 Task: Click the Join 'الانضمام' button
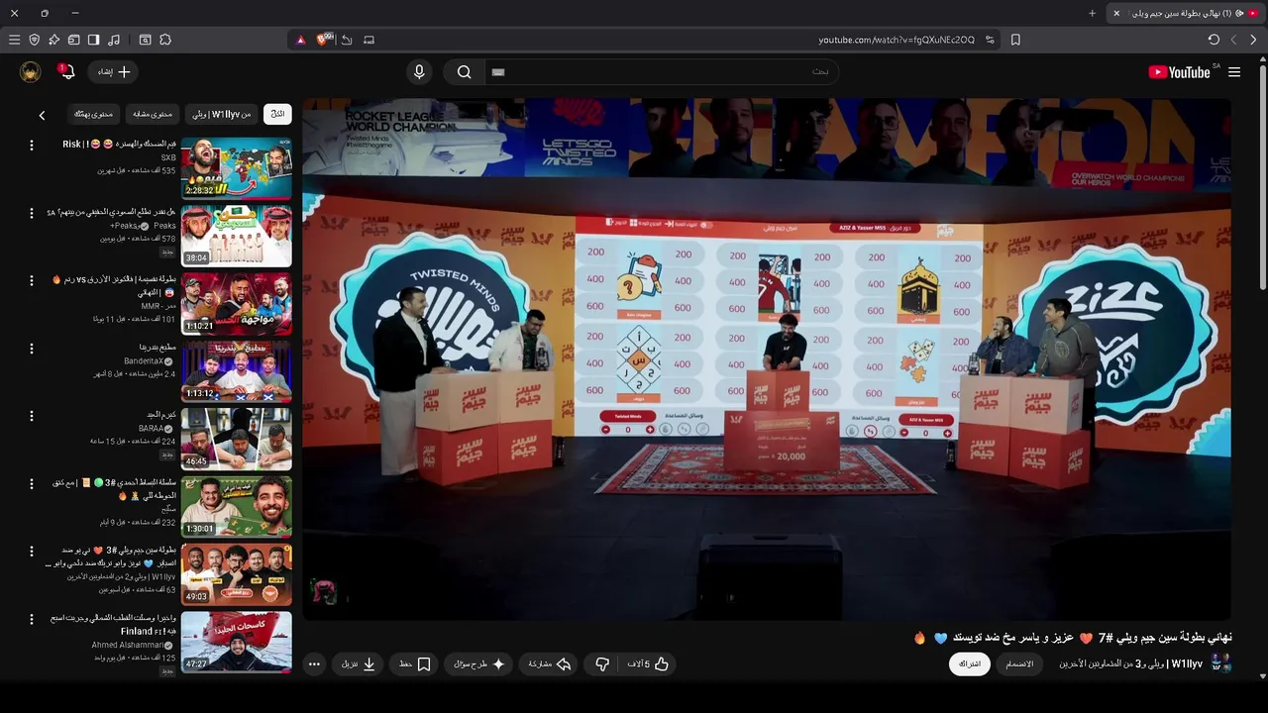(1019, 663)
